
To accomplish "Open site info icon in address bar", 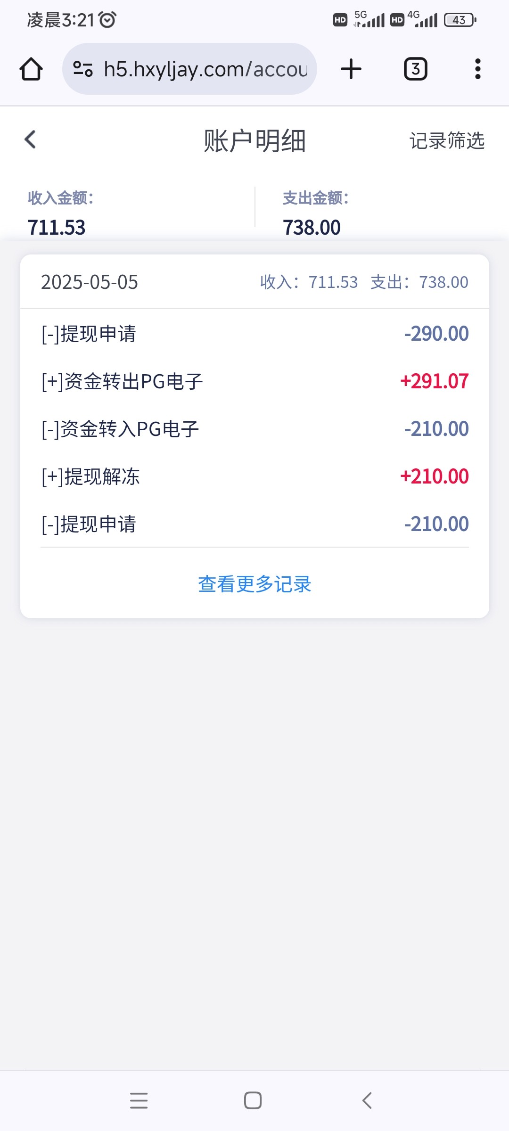I will [x=83, y=69].
